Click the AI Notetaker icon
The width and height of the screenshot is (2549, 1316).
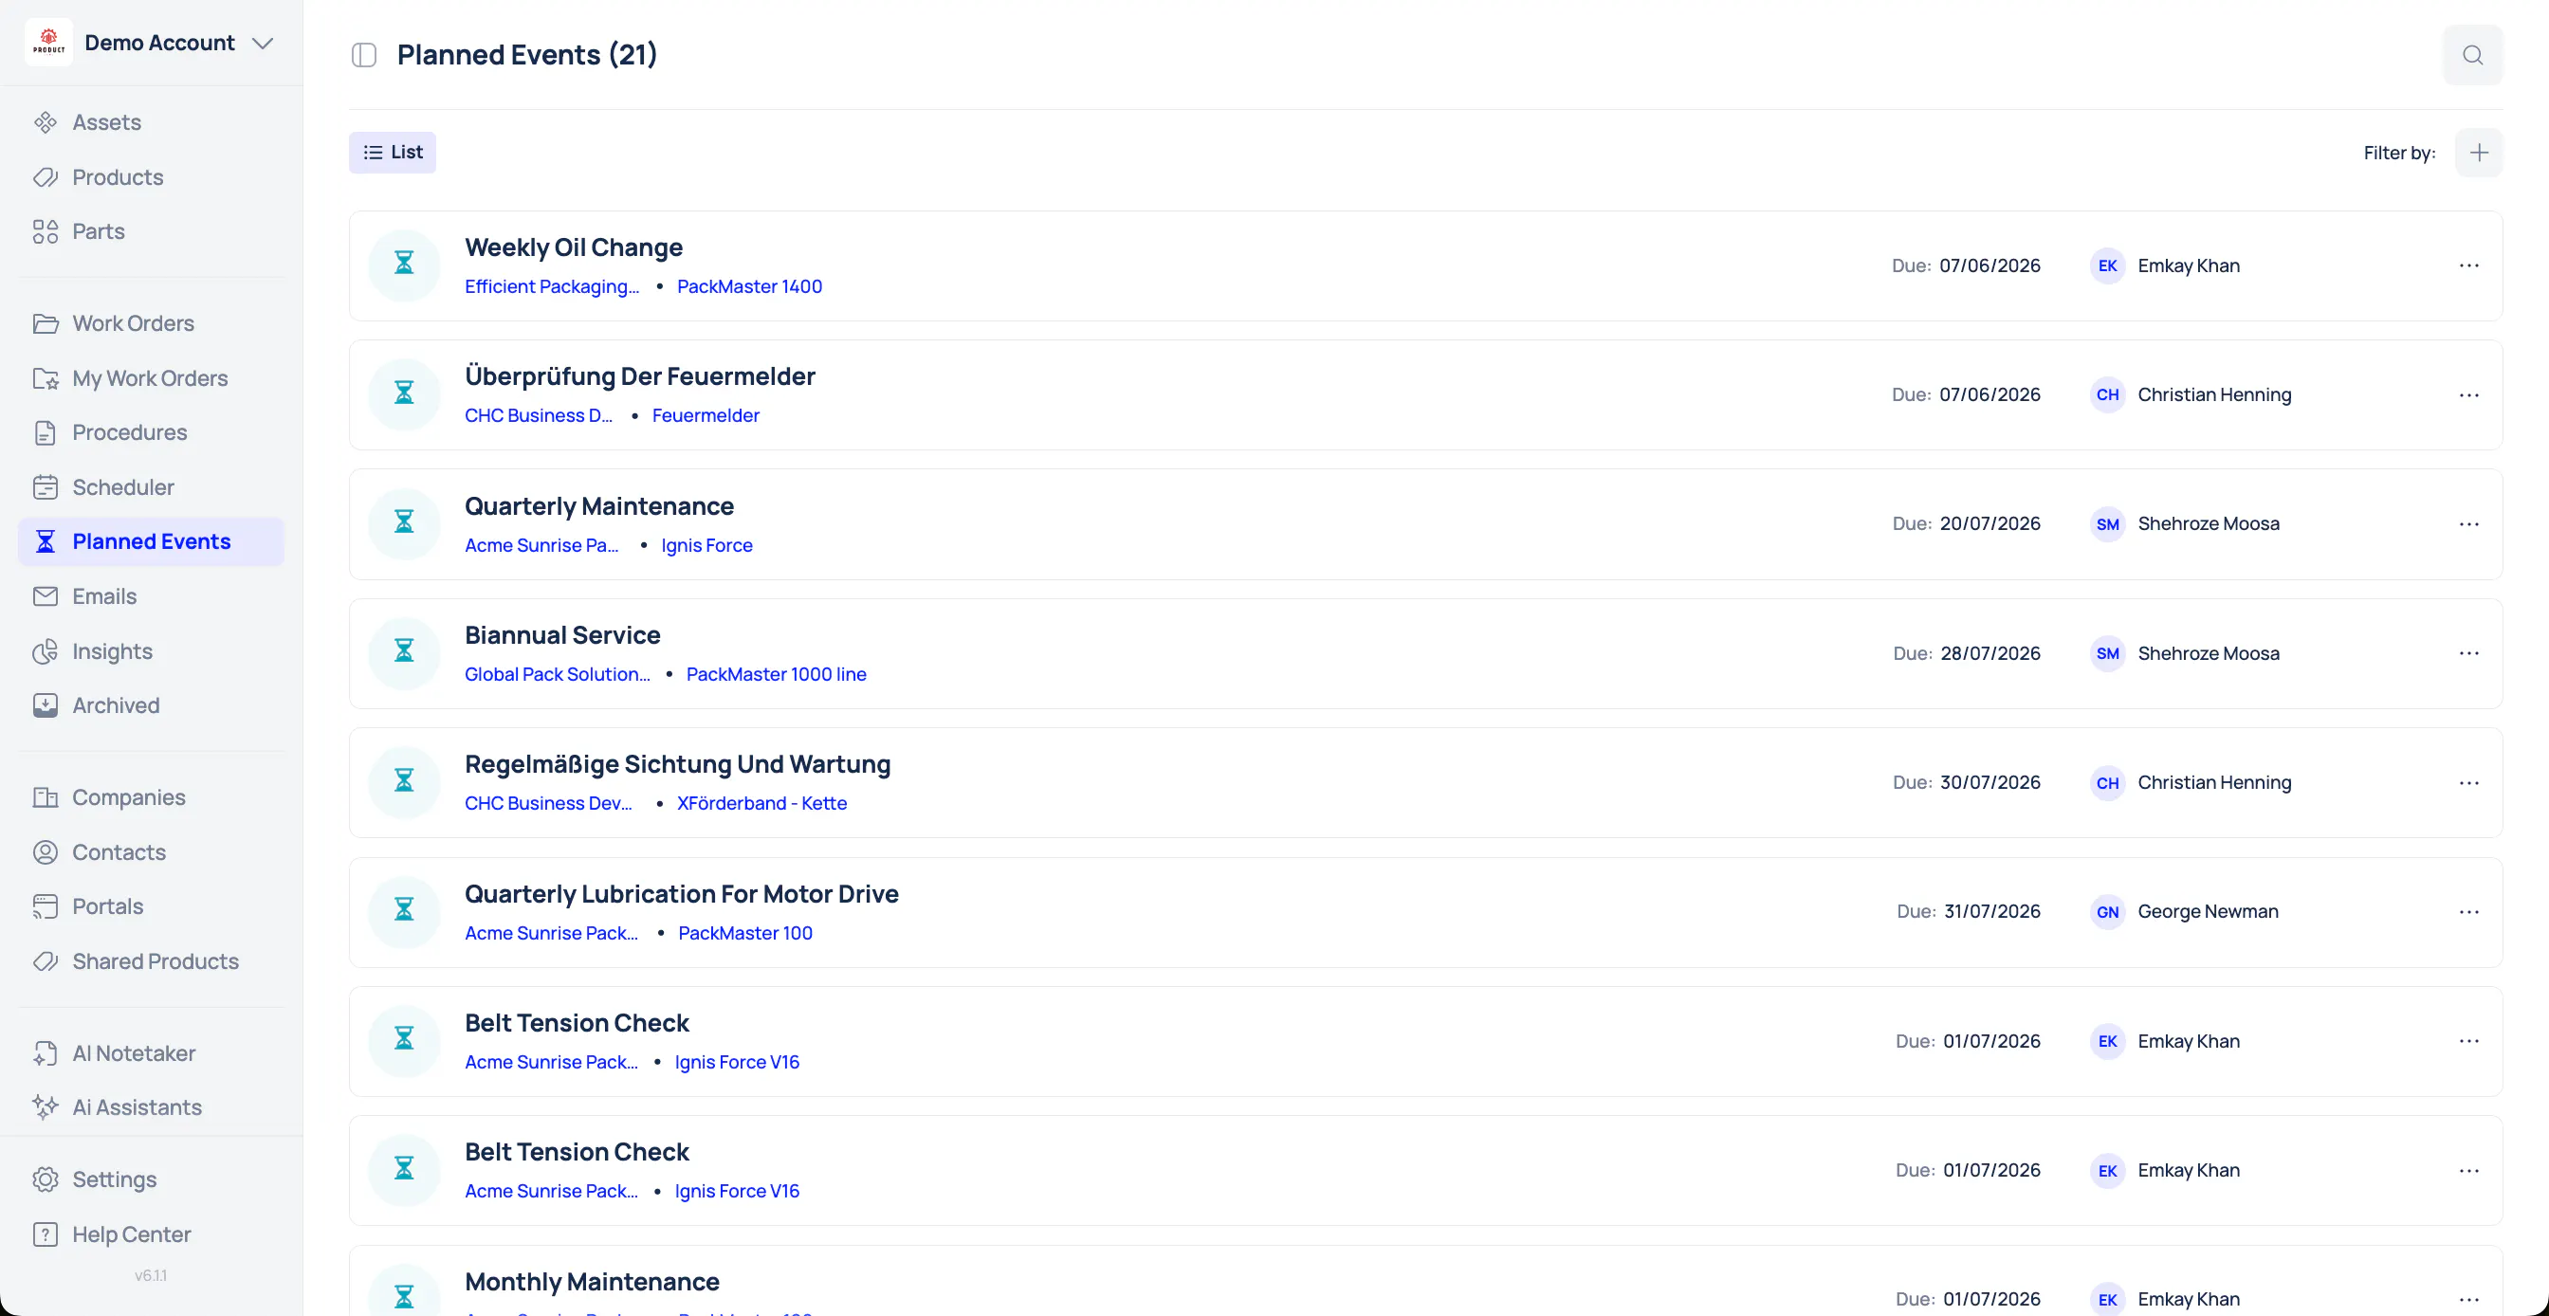click(46, 1052)
